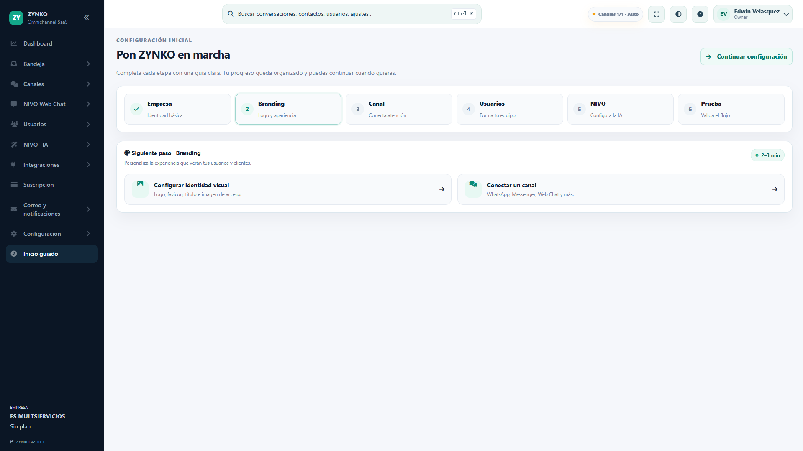The image size is (803, 451).
Task: Expand the NIVO Web Chat submenu chevron
Action: coord(88,104)
